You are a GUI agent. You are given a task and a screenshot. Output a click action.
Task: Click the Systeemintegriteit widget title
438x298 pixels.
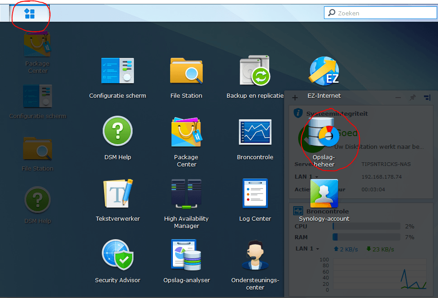(337, 114)
